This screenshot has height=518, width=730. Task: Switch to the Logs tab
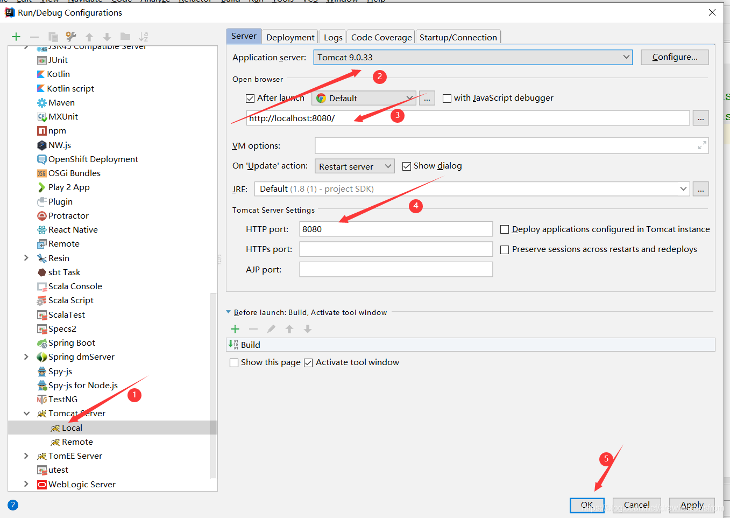pyautogui.click(x=333, y=37)
